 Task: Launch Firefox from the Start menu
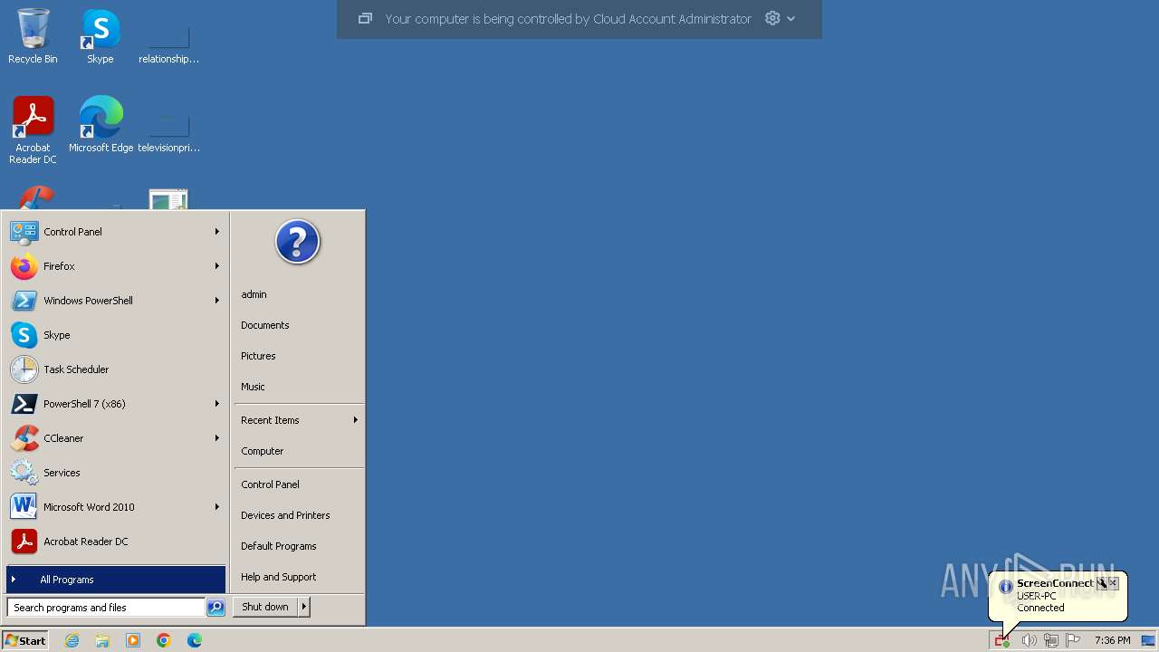tap(116, 266)
